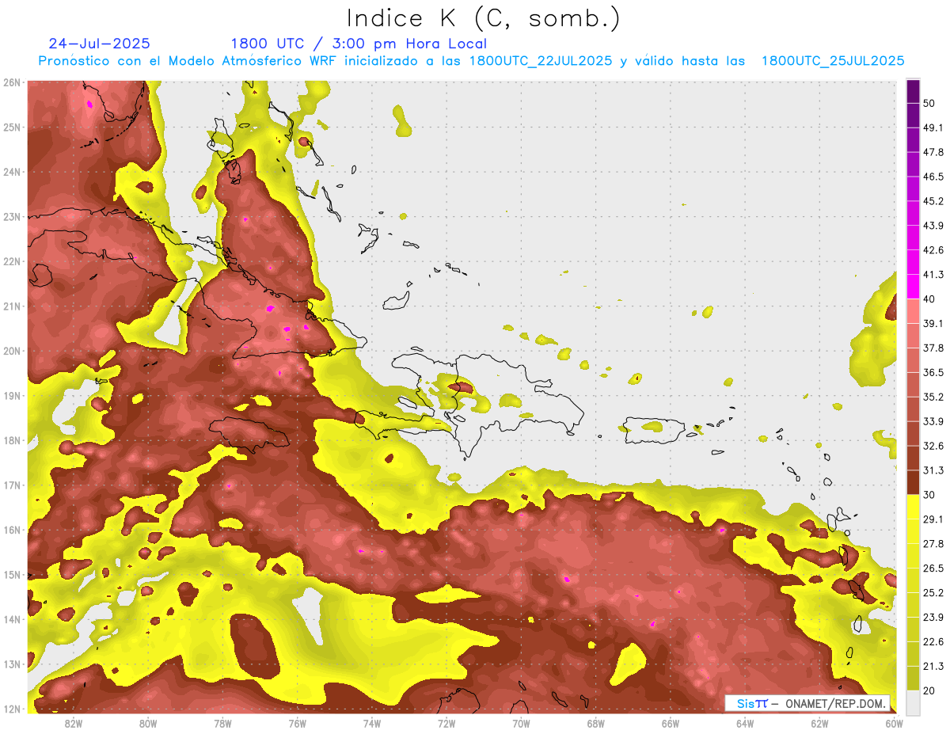Click the salmon swatch between 39.1 and 40
The image size is (950, 734).
pos(913,311)
